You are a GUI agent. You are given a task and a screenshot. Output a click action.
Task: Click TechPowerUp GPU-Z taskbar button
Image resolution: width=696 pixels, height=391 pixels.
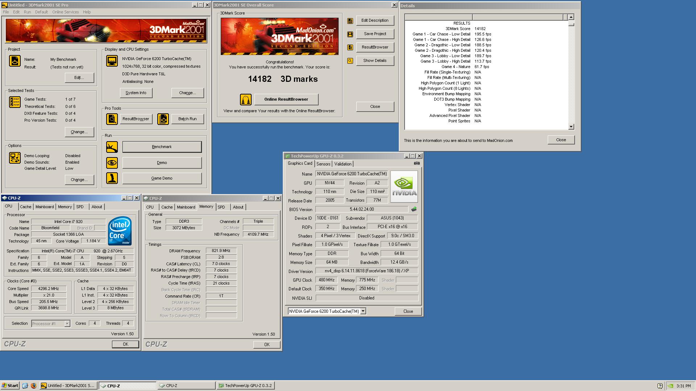coord(245,386)
